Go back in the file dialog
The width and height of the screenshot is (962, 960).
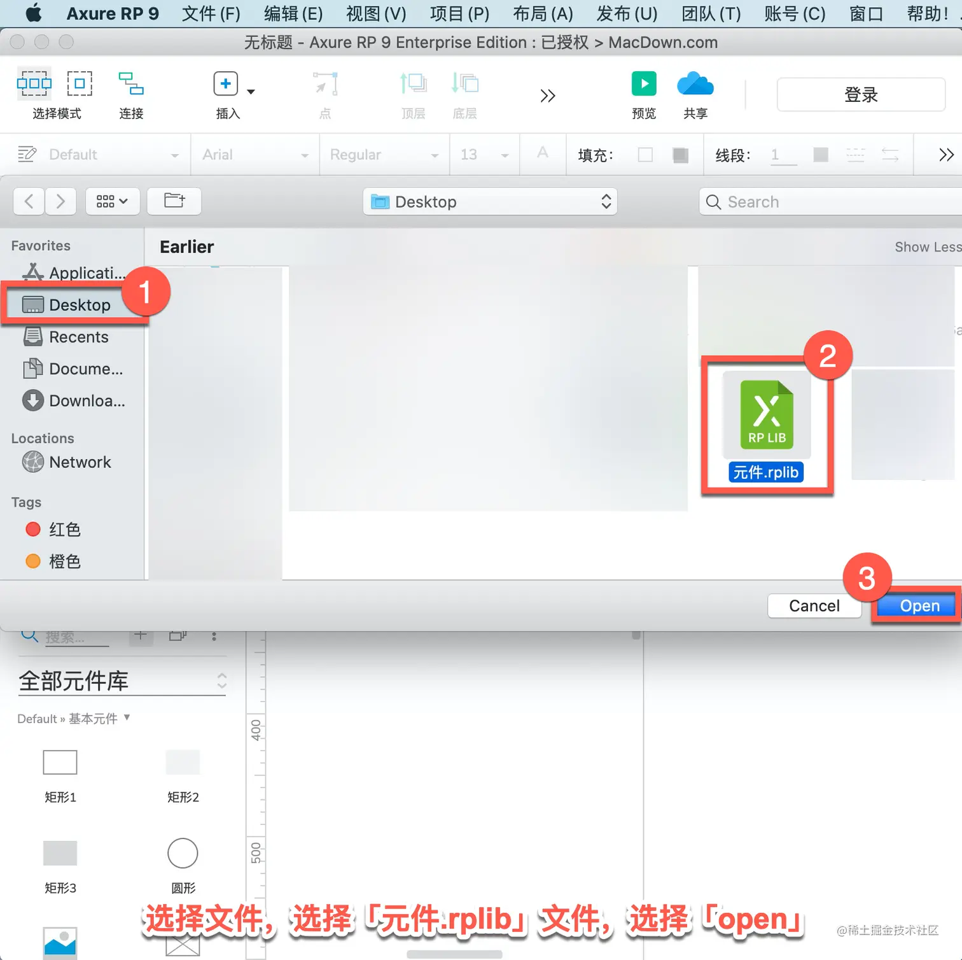pyautogui.click(x=29, y=201)
